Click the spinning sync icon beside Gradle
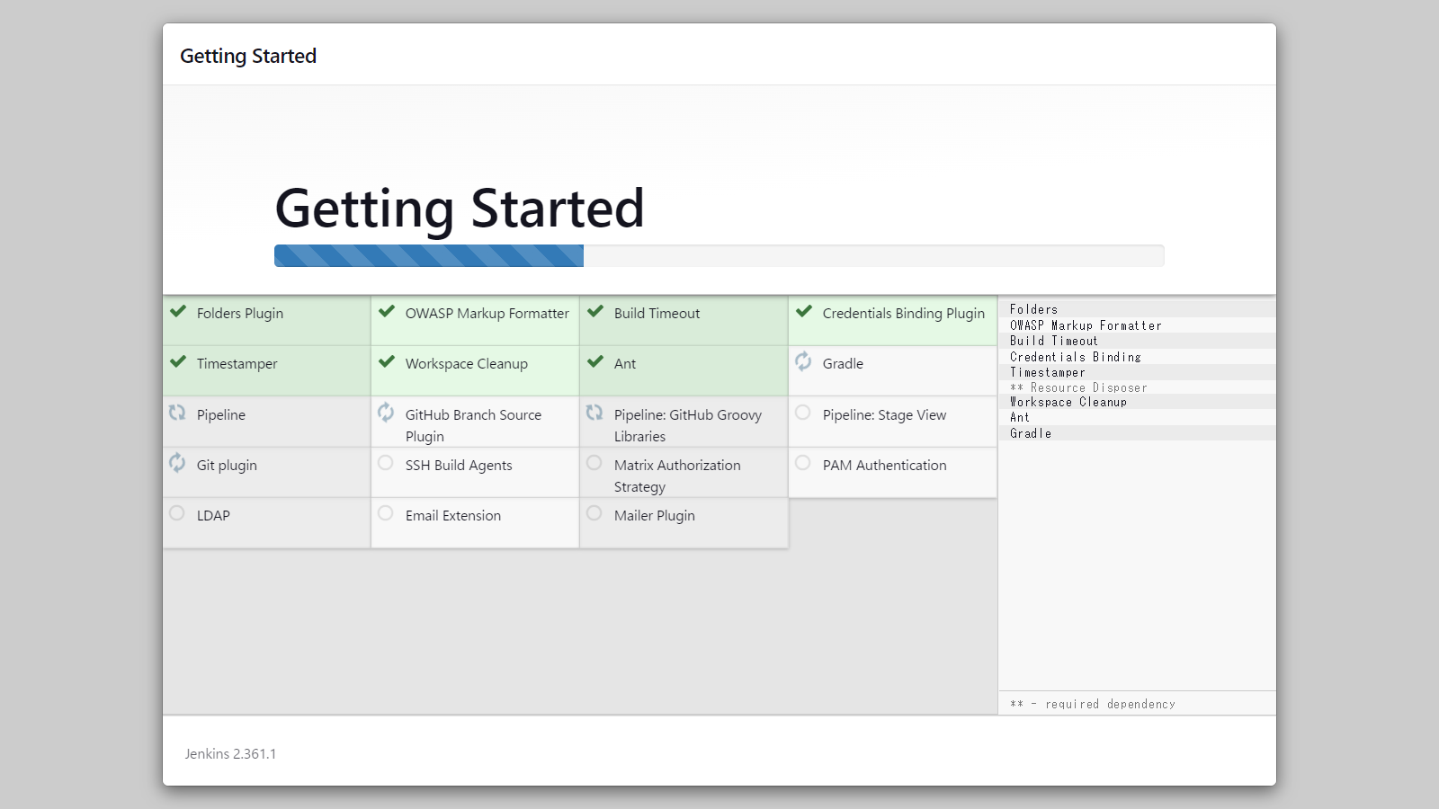Image resolution: width=1439 pixels, height=809 pixels. pos(803,361)
